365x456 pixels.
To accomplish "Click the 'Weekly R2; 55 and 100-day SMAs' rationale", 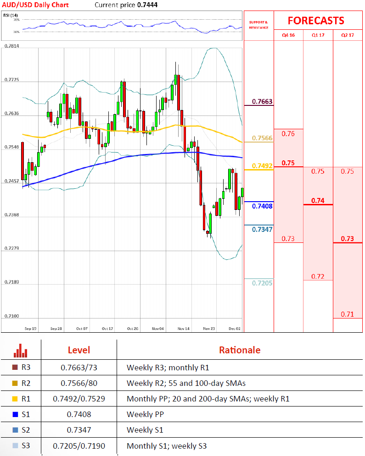I will coord(186,383).
